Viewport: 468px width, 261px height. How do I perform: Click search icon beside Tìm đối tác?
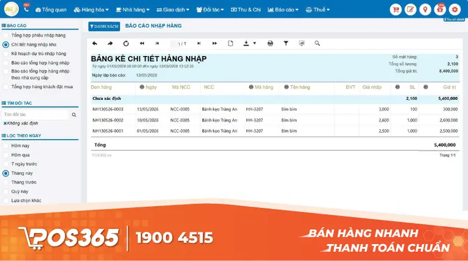coord(74,115)
